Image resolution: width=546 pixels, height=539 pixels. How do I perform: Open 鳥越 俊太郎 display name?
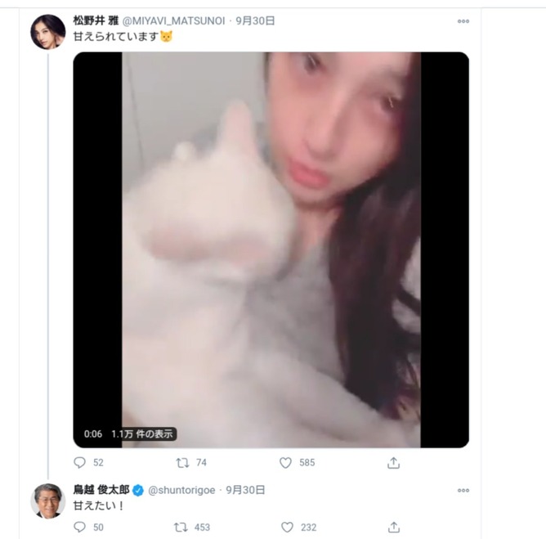point(101,490)
